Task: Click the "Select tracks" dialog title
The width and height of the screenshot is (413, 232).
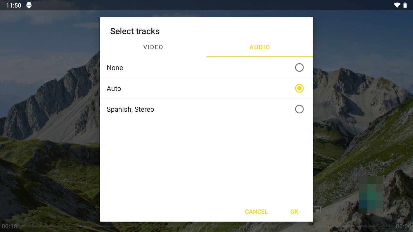Action: point(135,31)
